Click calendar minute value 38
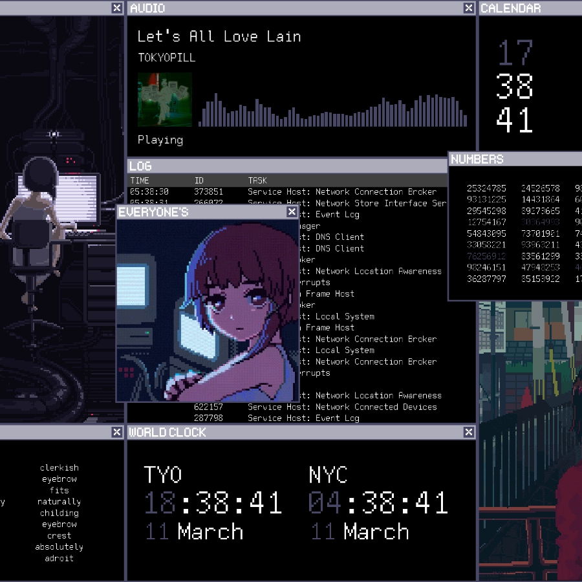582x582 pixels. click(x=515, y=86)
